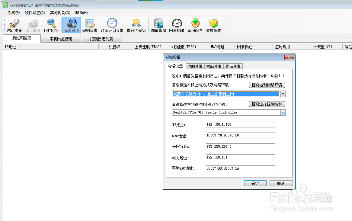Switch to the 控制设置 tab

pos(195,66)
